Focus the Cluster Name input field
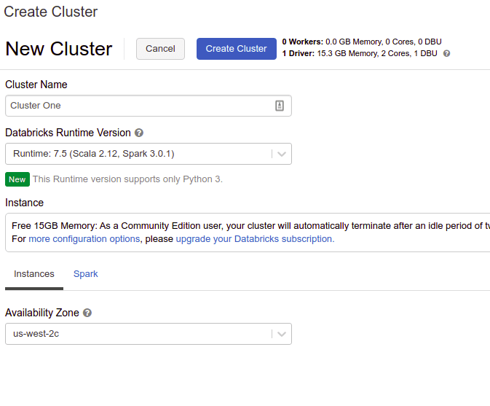Viewport: 490px width, 406px height. tap(149, 106)
